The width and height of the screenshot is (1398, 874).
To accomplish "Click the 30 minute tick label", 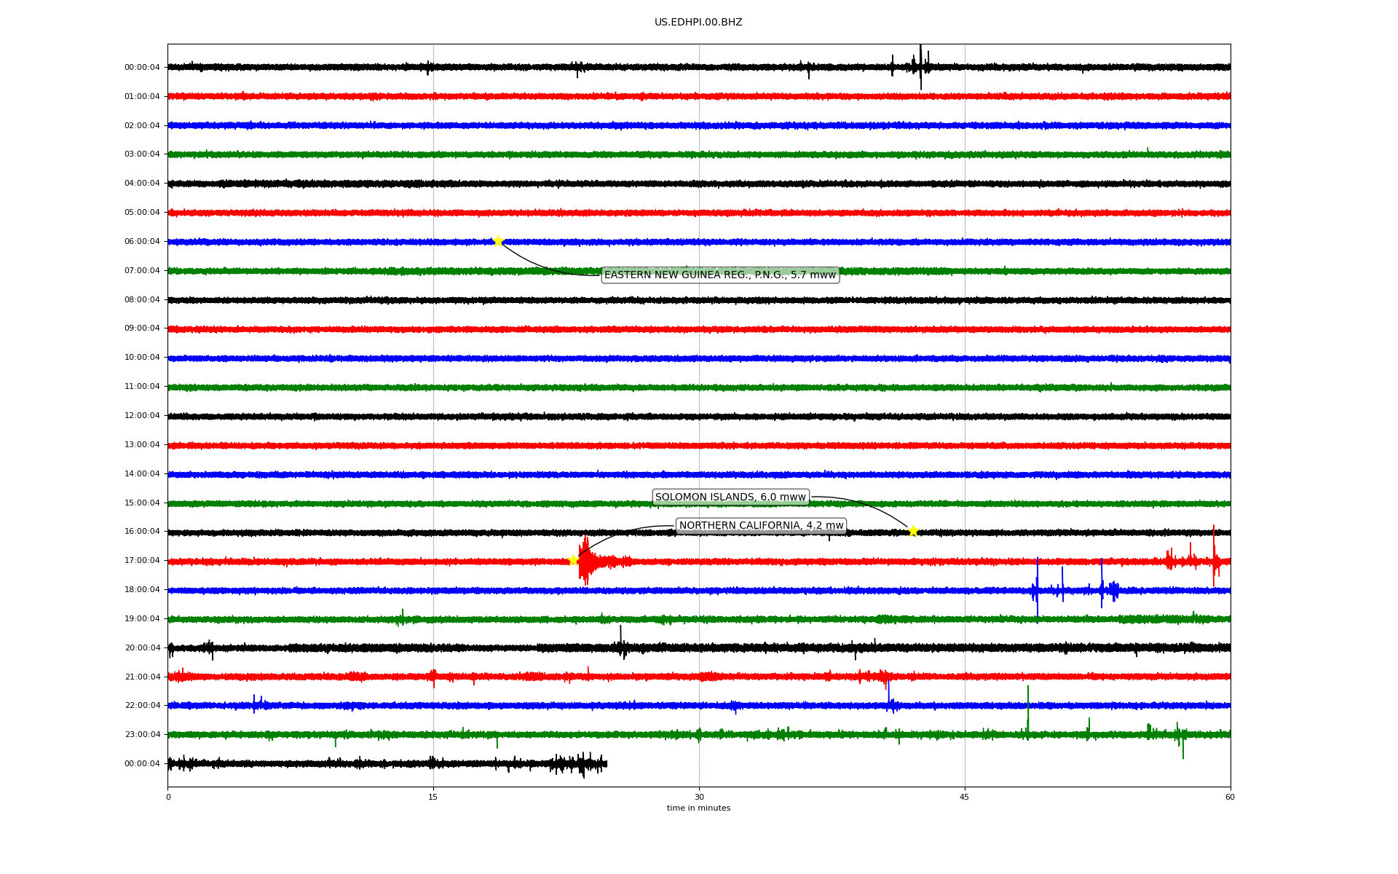I will click(x=699, y=797).
